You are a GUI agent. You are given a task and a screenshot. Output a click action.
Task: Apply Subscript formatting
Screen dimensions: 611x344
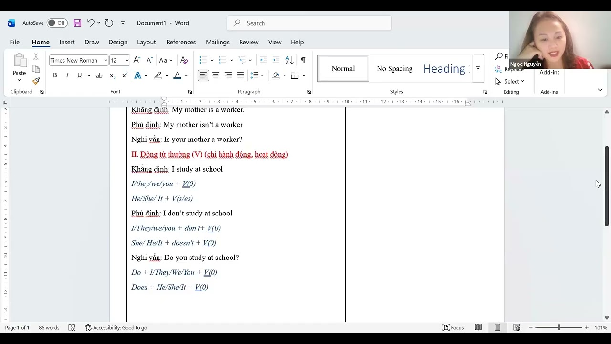pos(112,75)
